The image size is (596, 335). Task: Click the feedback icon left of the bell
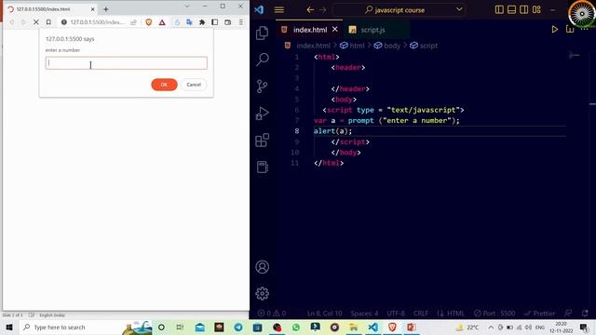[568, 314]
